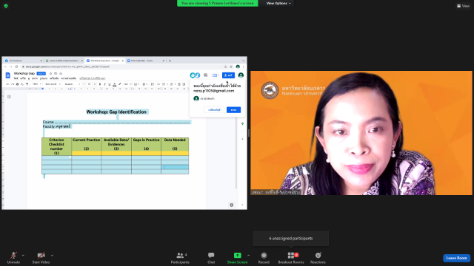This screenshot has width=474, height=266.
Task: Click the screen-sharing notification banner
Action: (x=217, y=3)
